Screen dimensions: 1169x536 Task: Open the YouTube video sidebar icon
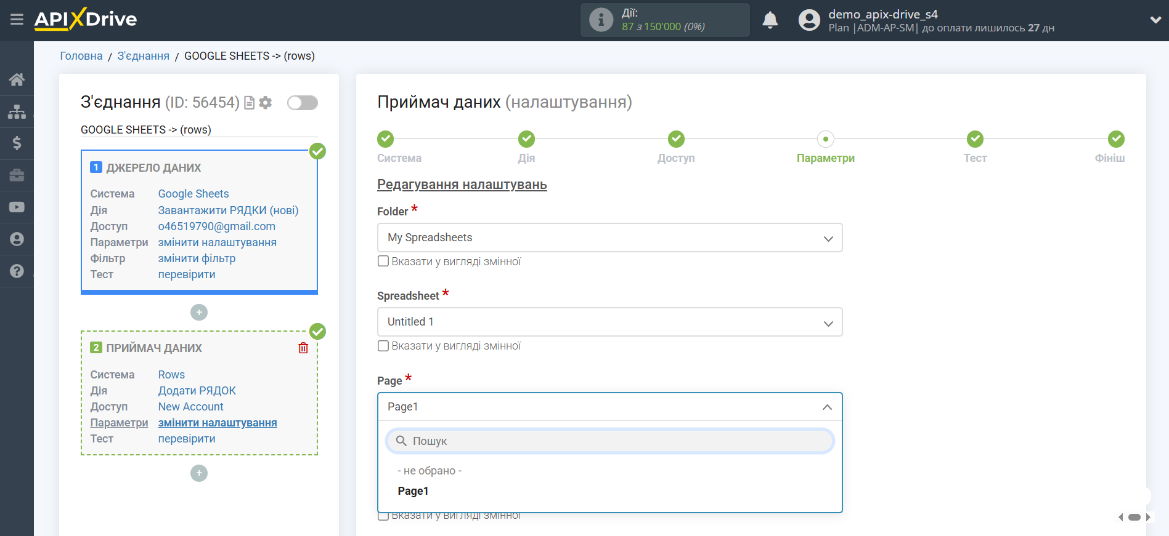(17, 207)
